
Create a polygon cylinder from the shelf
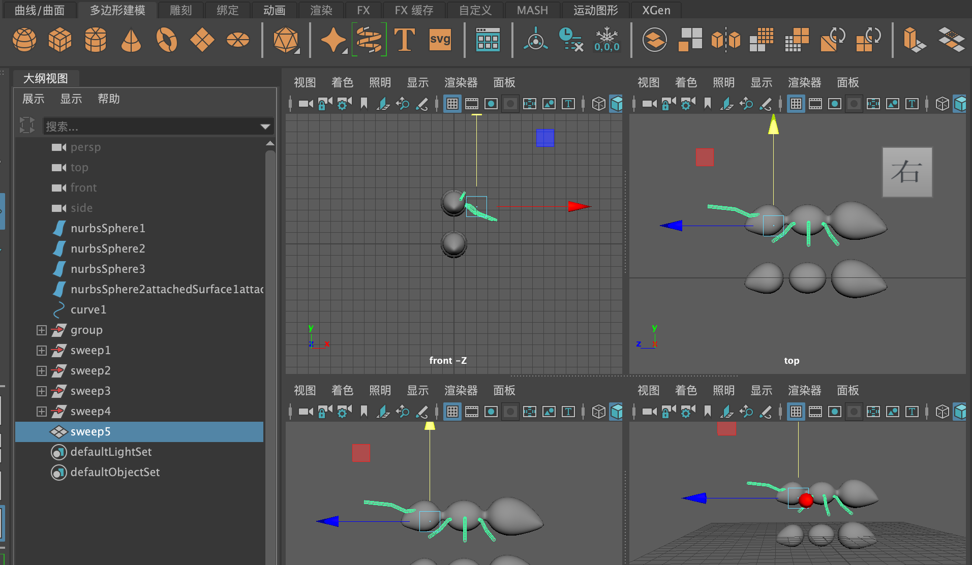[x=96, y=40]
